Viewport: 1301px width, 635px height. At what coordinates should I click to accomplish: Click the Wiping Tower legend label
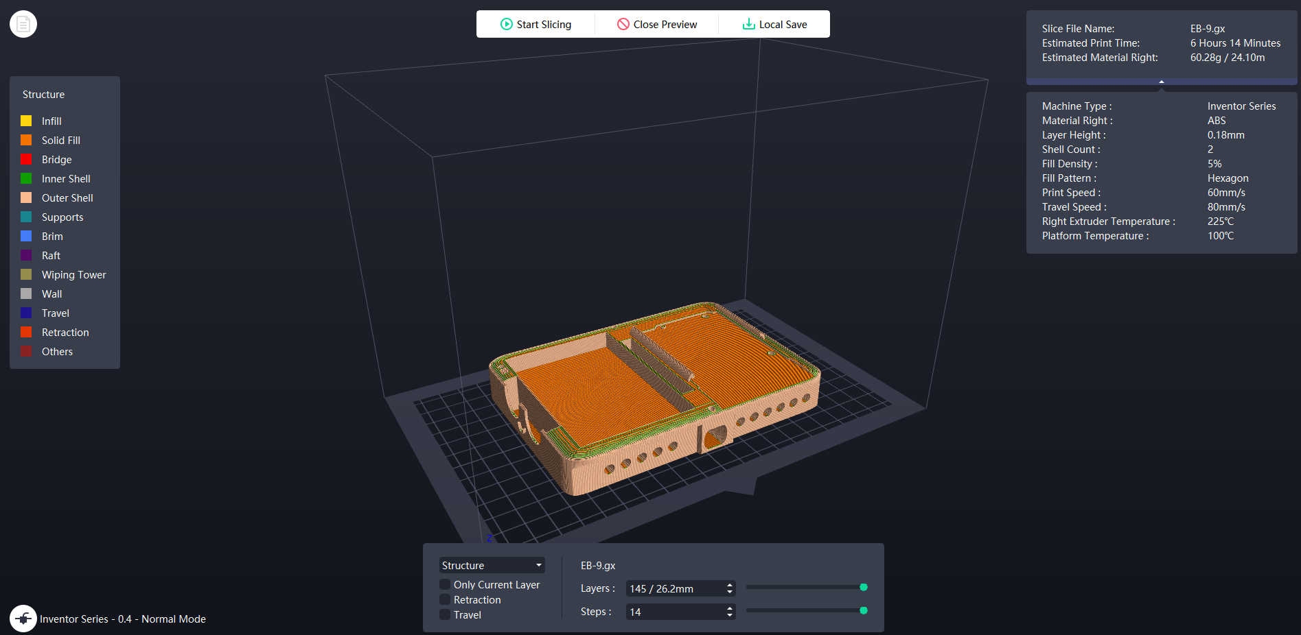click(74, 274)
